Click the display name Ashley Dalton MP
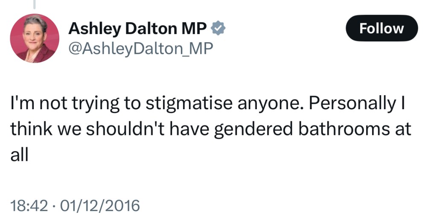The image size is (437, 224). click(138, 29)
